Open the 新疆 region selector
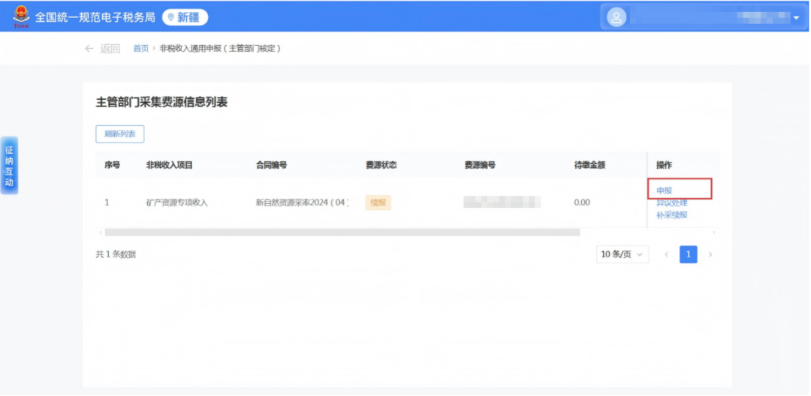This screenshot has height=396, width=811. pos(185,17)
